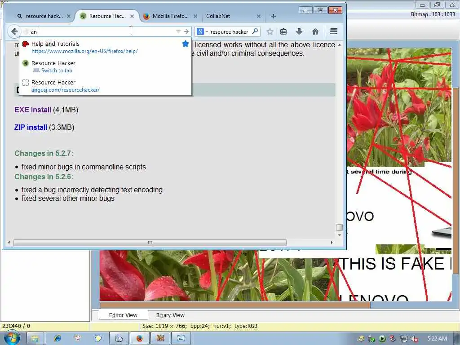Viewport: 460px width, 345px height.
Task: Click the Firefox horizontal scrollbar thumb
Action: [150, 243]
